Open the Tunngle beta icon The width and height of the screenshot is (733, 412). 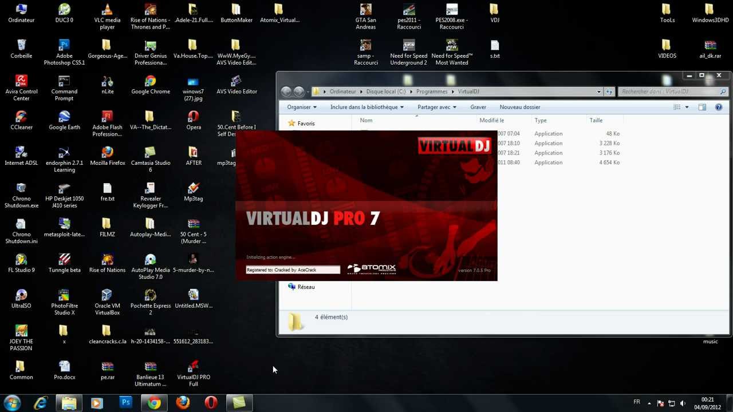[64, 263]
